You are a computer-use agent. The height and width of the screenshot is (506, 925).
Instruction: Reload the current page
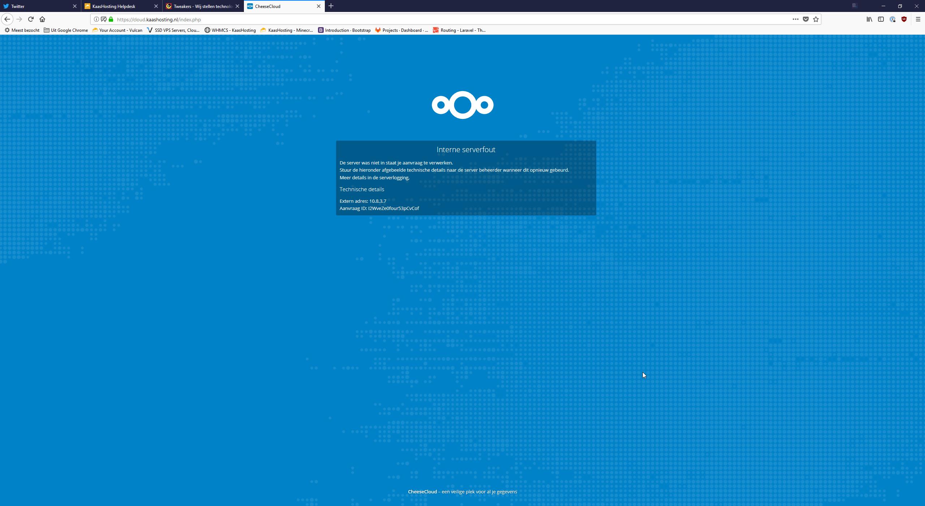coord(31,19)
